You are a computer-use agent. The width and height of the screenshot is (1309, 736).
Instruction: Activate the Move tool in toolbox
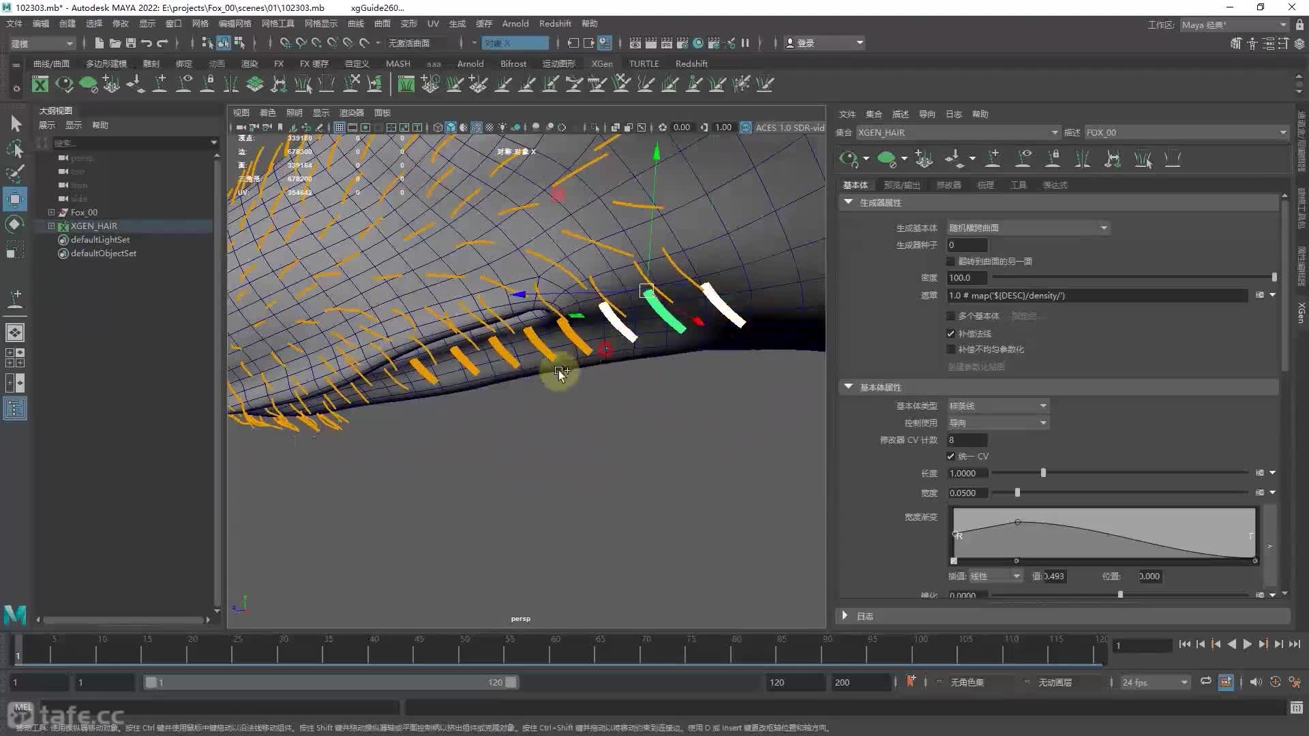click(x=15, y=199)
